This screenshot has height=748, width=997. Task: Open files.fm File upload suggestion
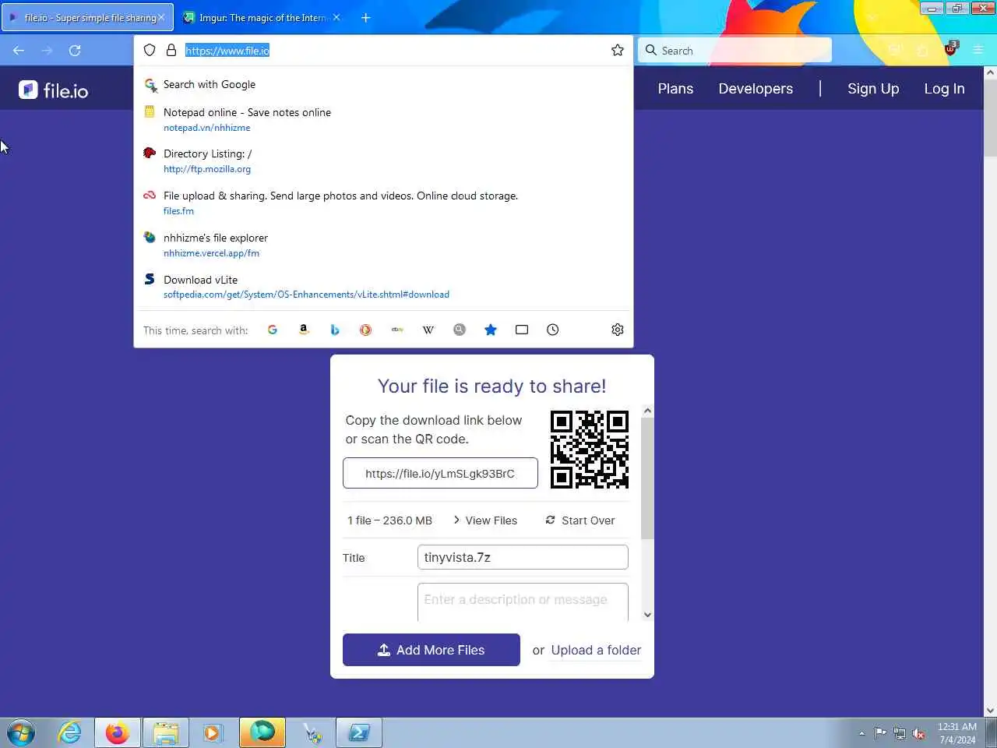click(x=384, y=203)
